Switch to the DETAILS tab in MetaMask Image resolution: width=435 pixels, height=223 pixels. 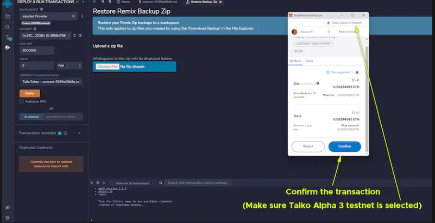[x=295, y=61]
